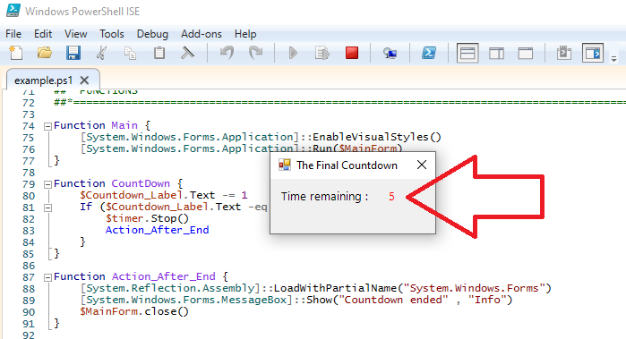Collapse the Function Action_After_End block
626x339 pixels.
tap(47, 277)
